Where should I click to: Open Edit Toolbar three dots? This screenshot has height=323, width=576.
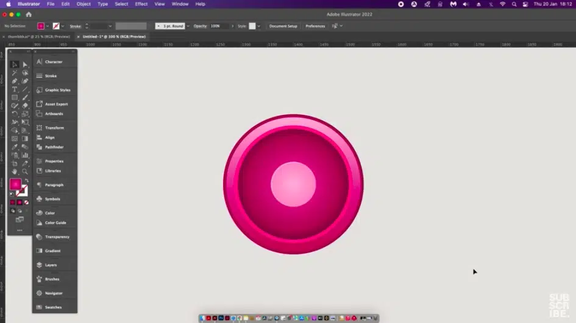(20, 231)
